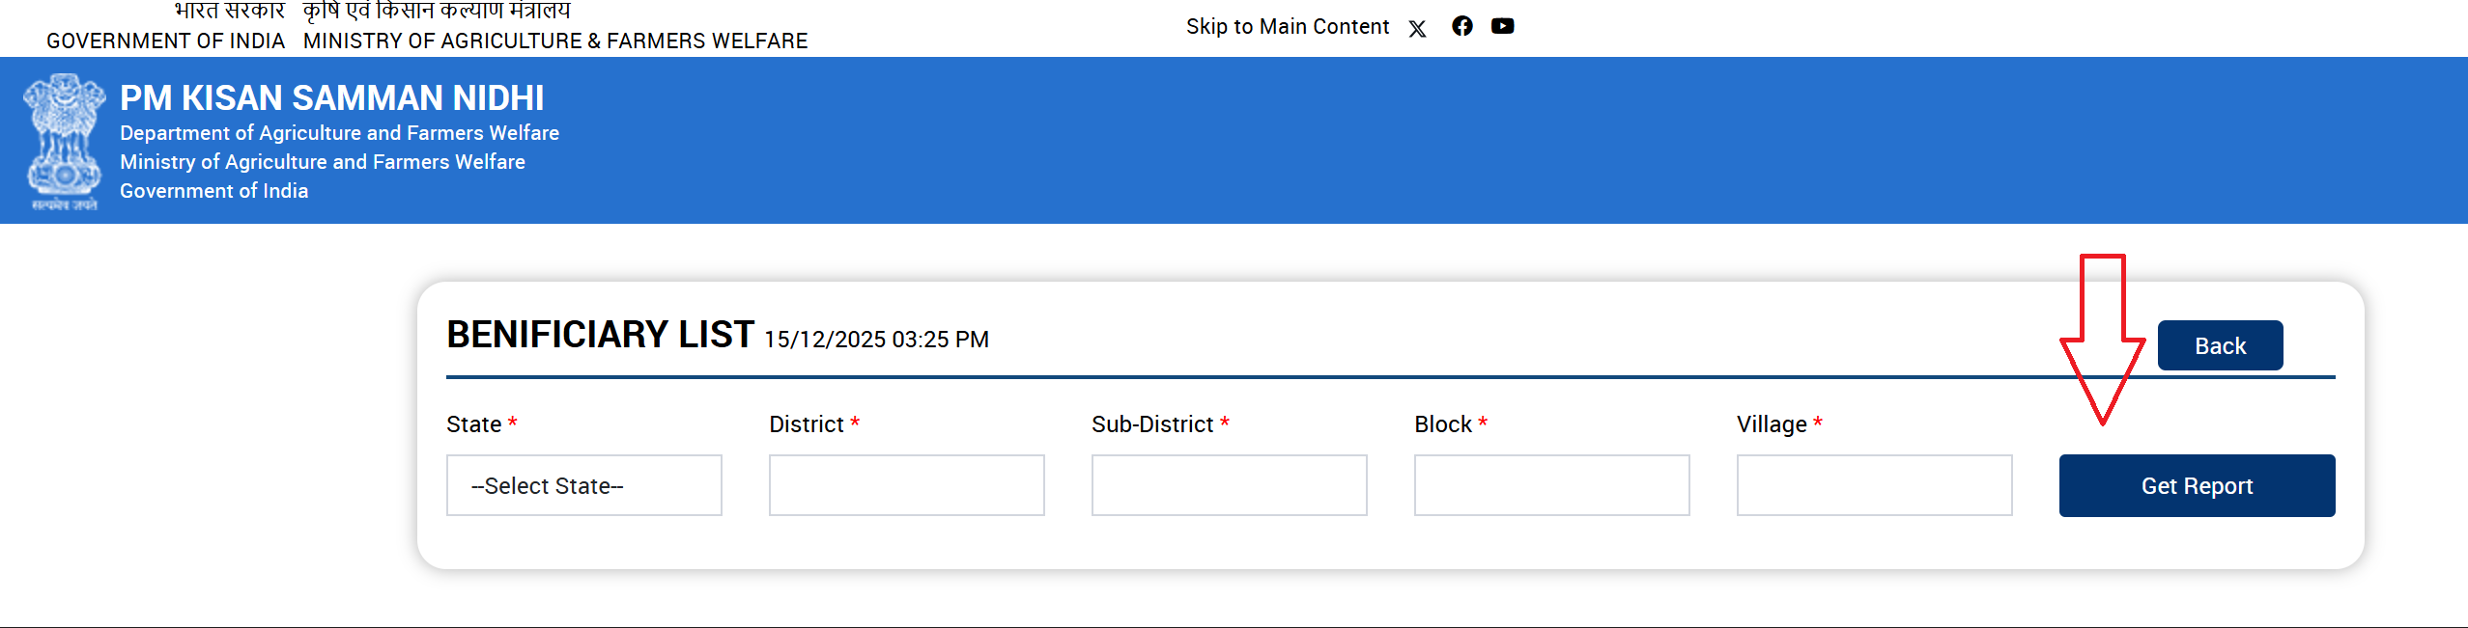Click the Village field label

(x=1771, y=424)
